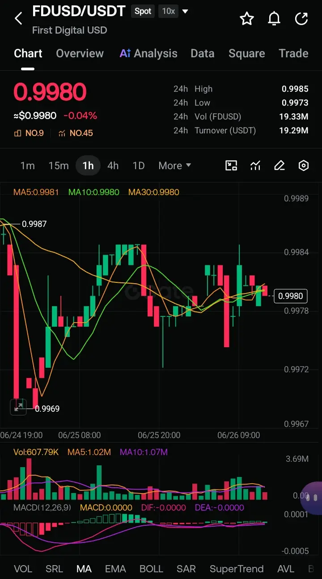Tap the 24h Vol 19.33M value
Screen dimensions: 322x579
293,117
